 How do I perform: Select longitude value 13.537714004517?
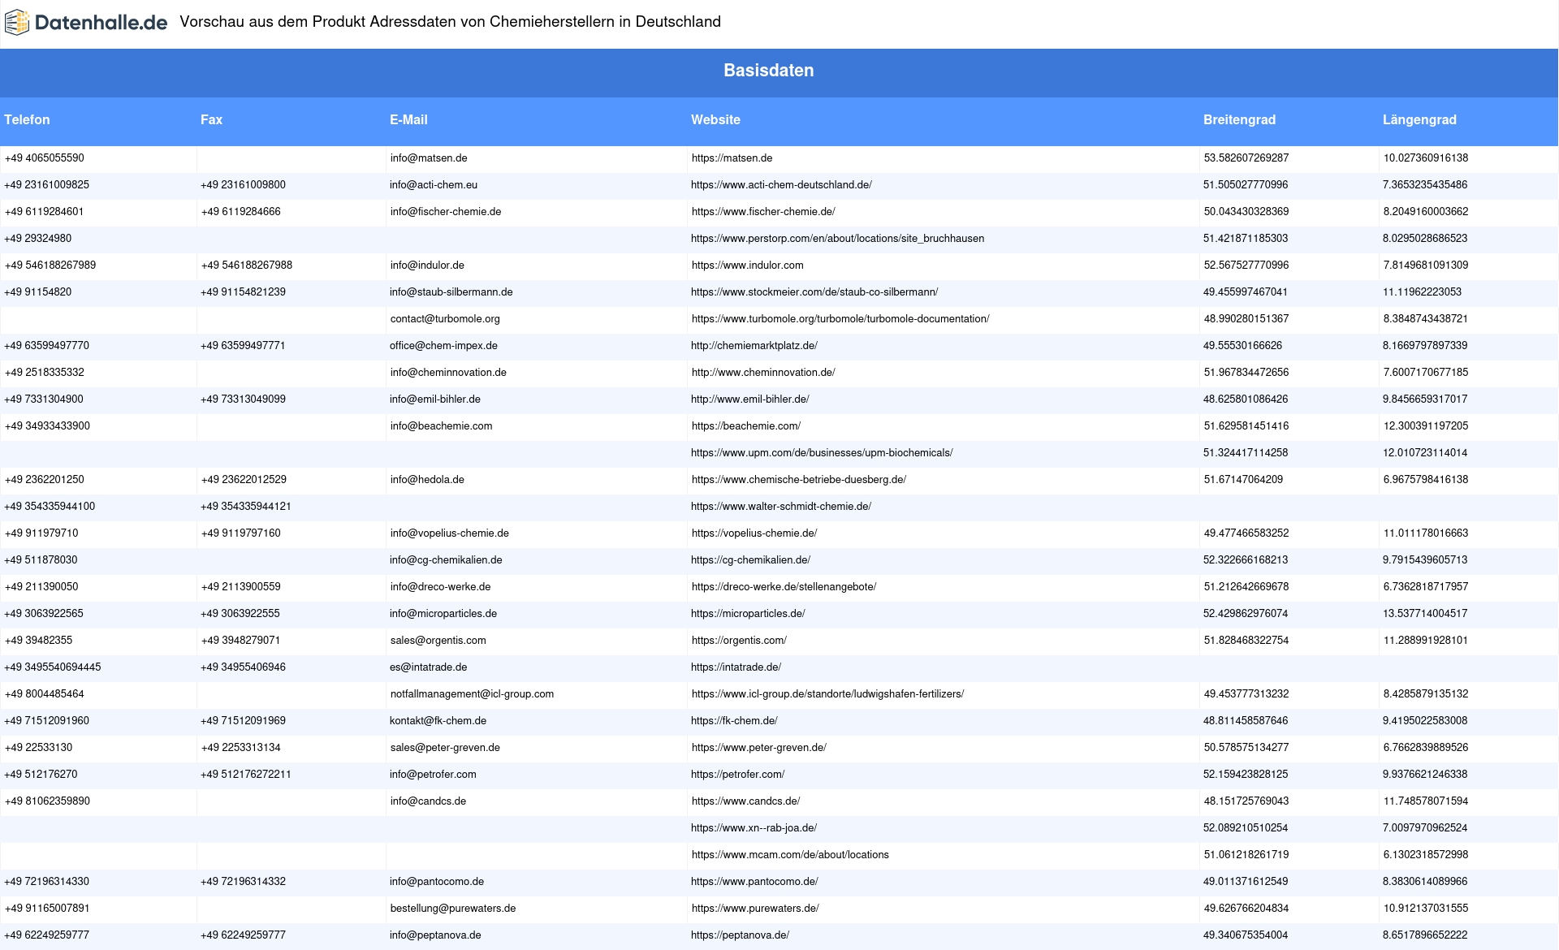(x=1426, y=614)
